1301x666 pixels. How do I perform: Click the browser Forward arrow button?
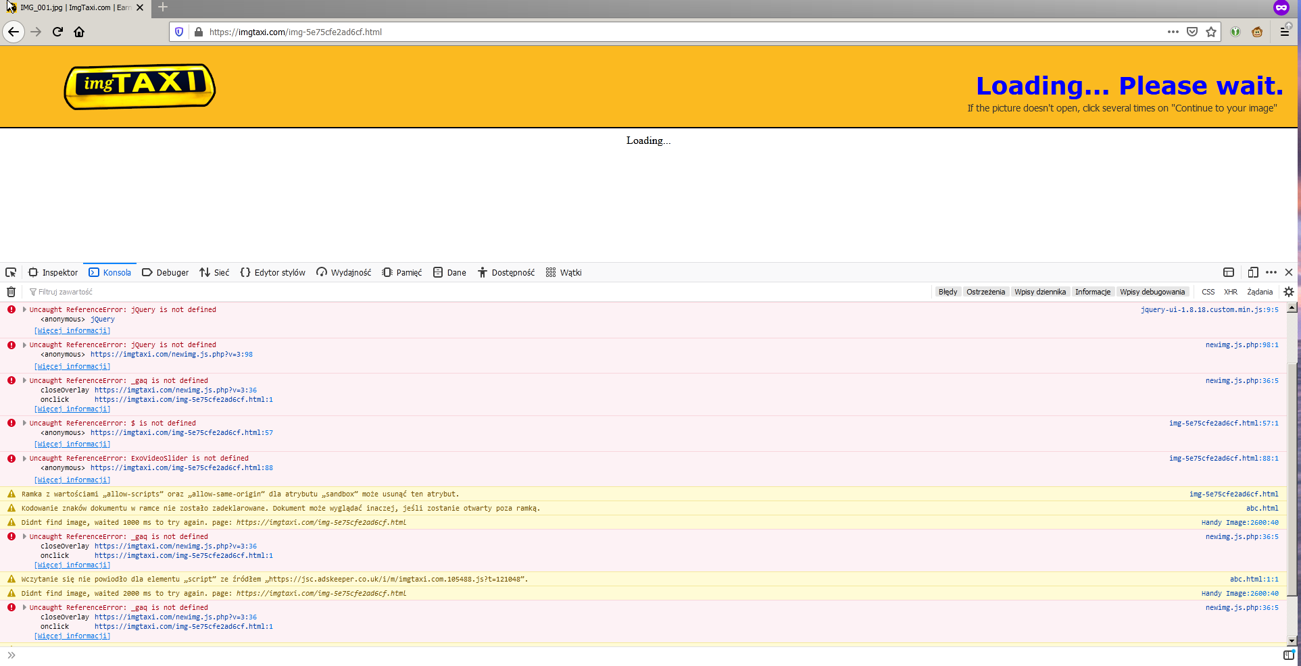click(36, 32)
